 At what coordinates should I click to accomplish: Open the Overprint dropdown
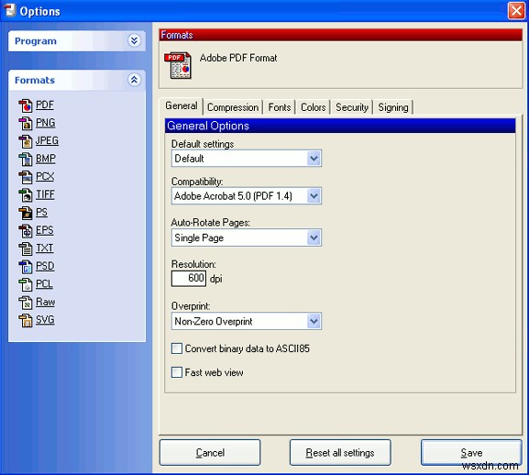click(247, 321)
